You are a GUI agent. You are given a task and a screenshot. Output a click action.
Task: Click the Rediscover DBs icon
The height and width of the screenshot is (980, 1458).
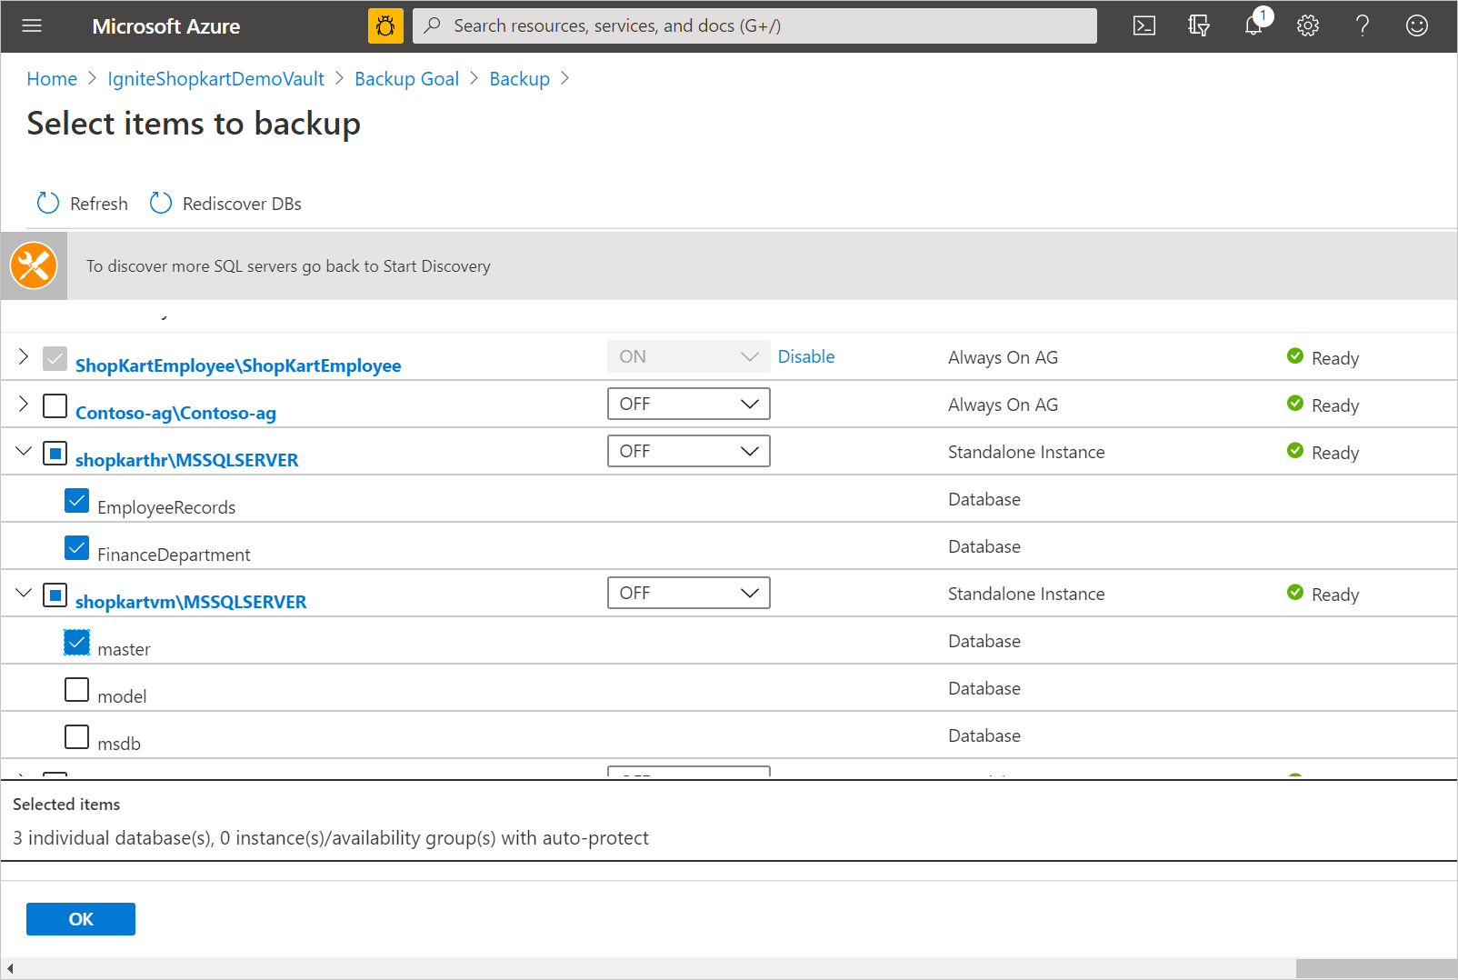click(160, 203)
